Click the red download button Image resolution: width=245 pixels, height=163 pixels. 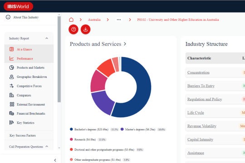click(x=85, y=29)
